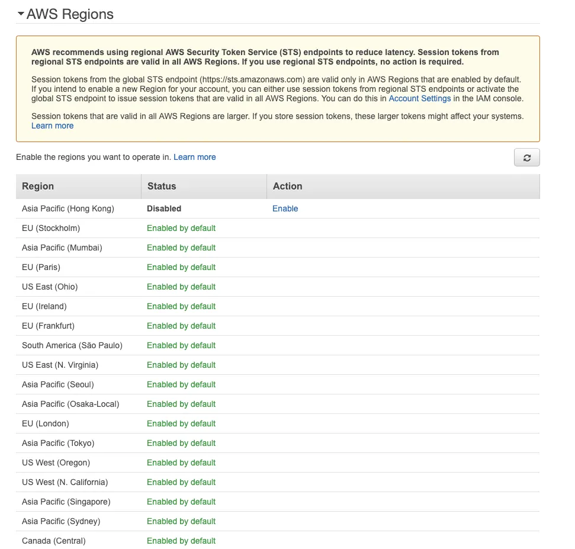Select EU (Stockholm) row
The image size is (575, 549).
click(x=278, y=228)
